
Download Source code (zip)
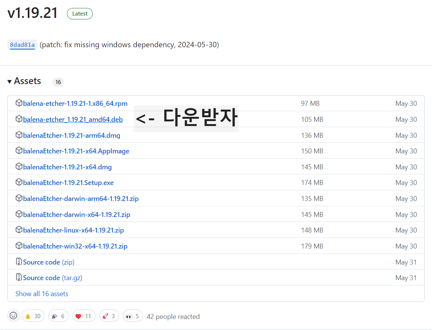tap(49, 262)
